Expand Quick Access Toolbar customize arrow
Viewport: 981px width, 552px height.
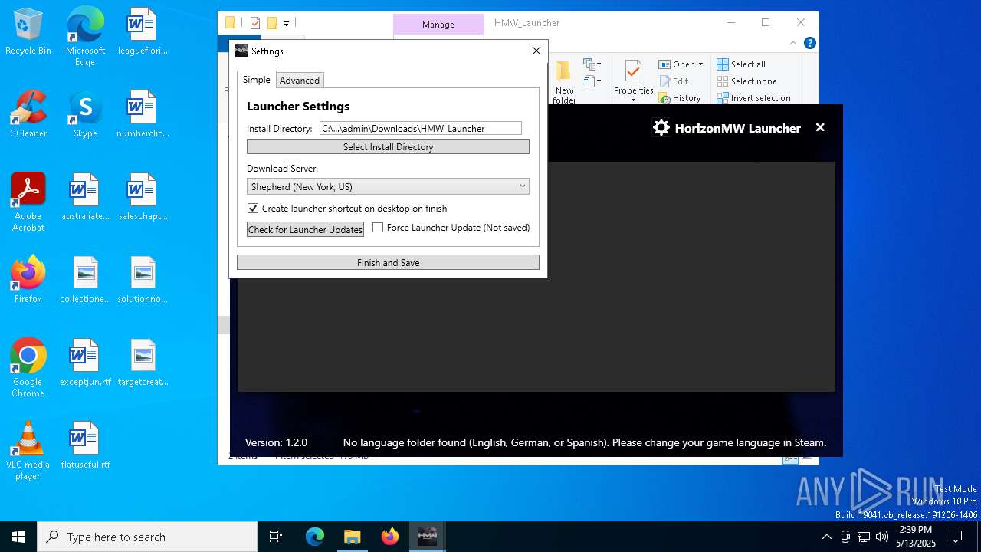tap(286, 24)
